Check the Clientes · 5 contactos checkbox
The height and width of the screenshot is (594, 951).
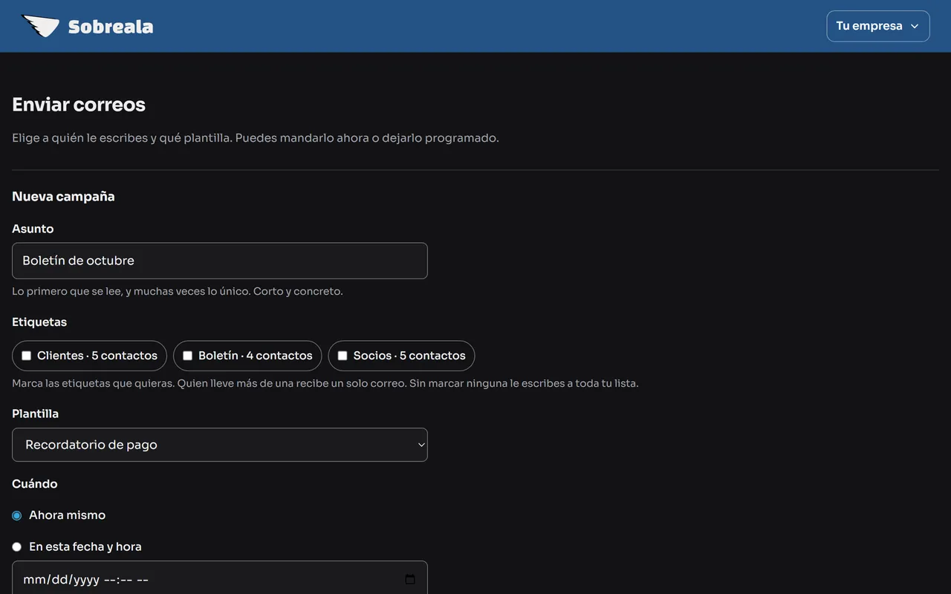coord(27,356)
